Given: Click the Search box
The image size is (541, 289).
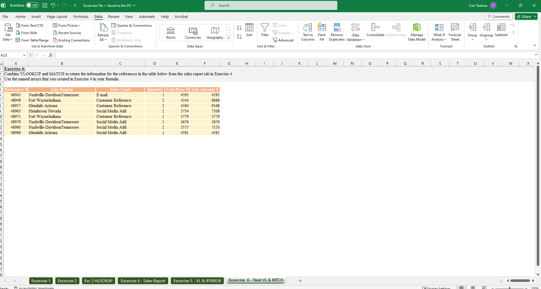Looking at the screenshot, I should coord(271,5).
